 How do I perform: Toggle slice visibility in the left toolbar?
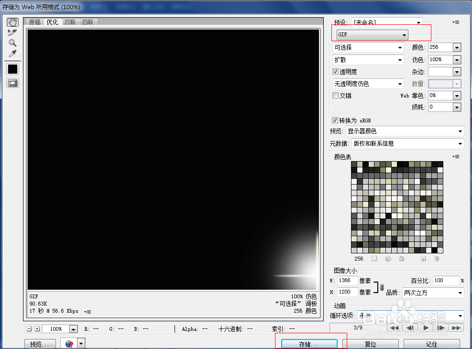(x=12, y=82)
